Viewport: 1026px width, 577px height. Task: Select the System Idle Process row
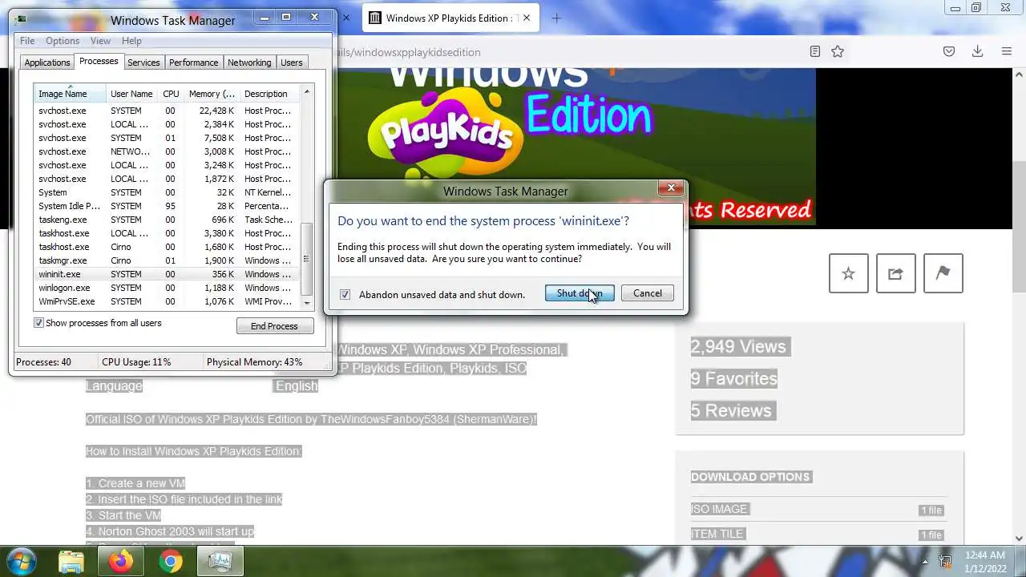(167, 206)
